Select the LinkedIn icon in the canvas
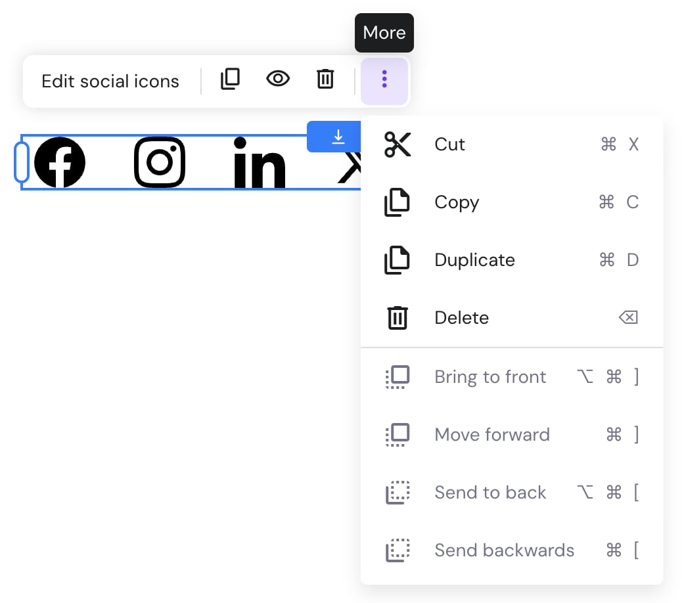 click(x=259, y=162)
